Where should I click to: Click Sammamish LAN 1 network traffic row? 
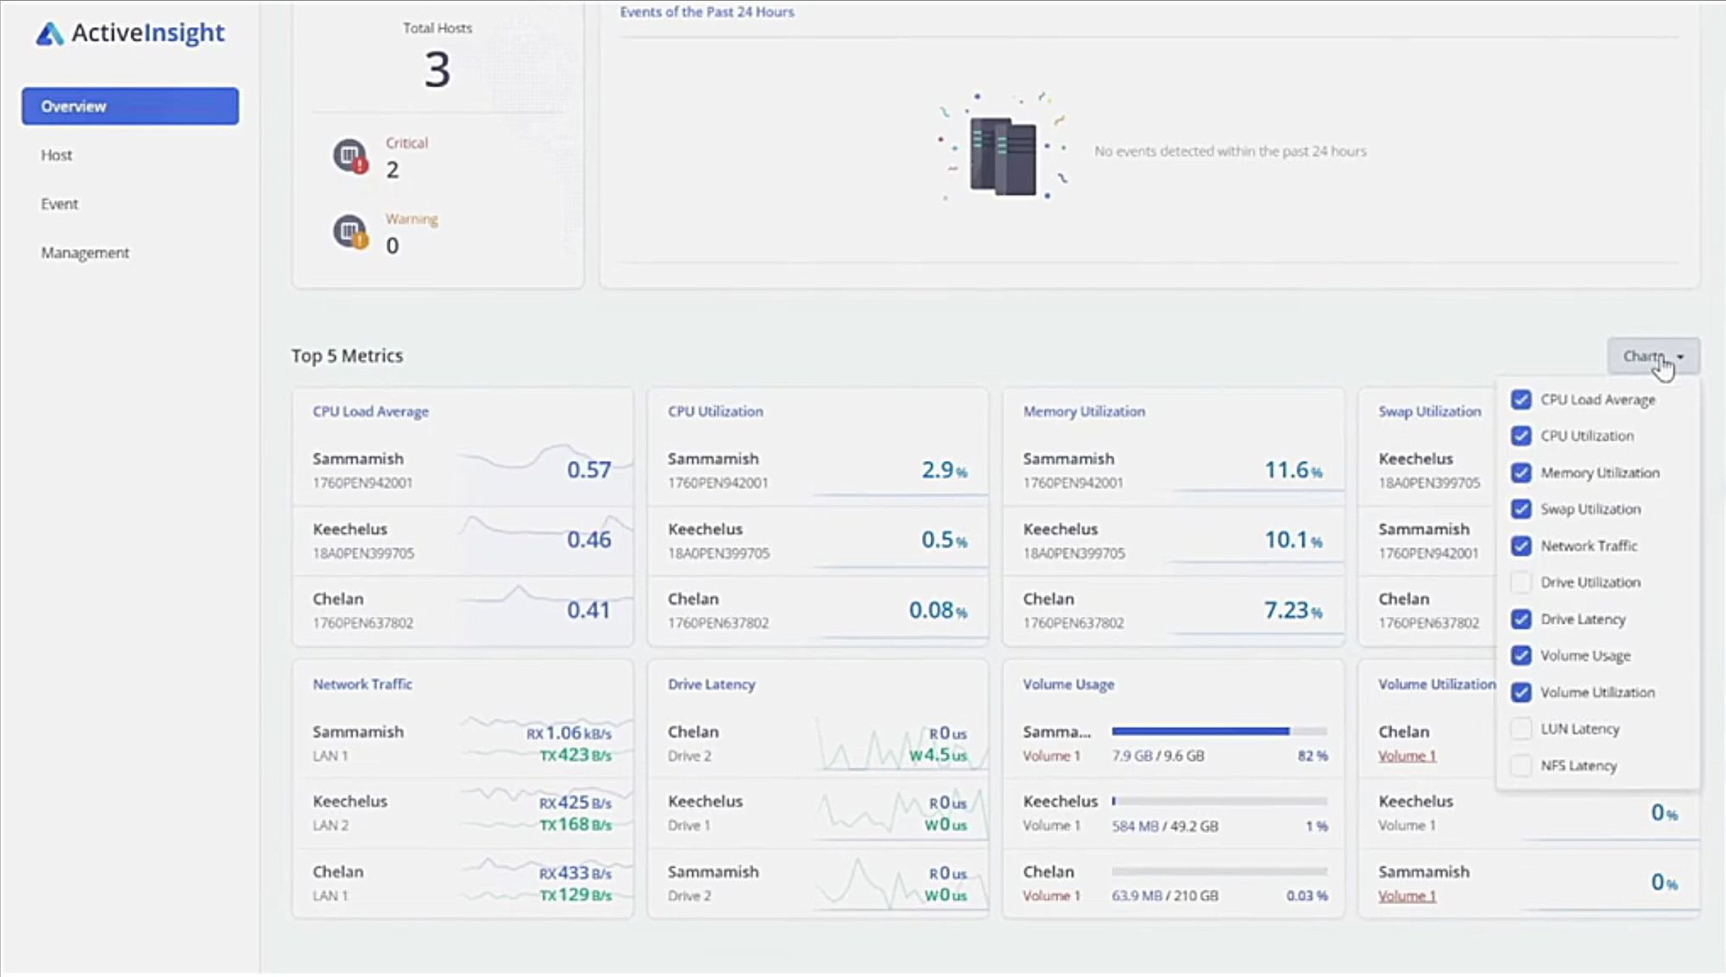coord(463,744)
